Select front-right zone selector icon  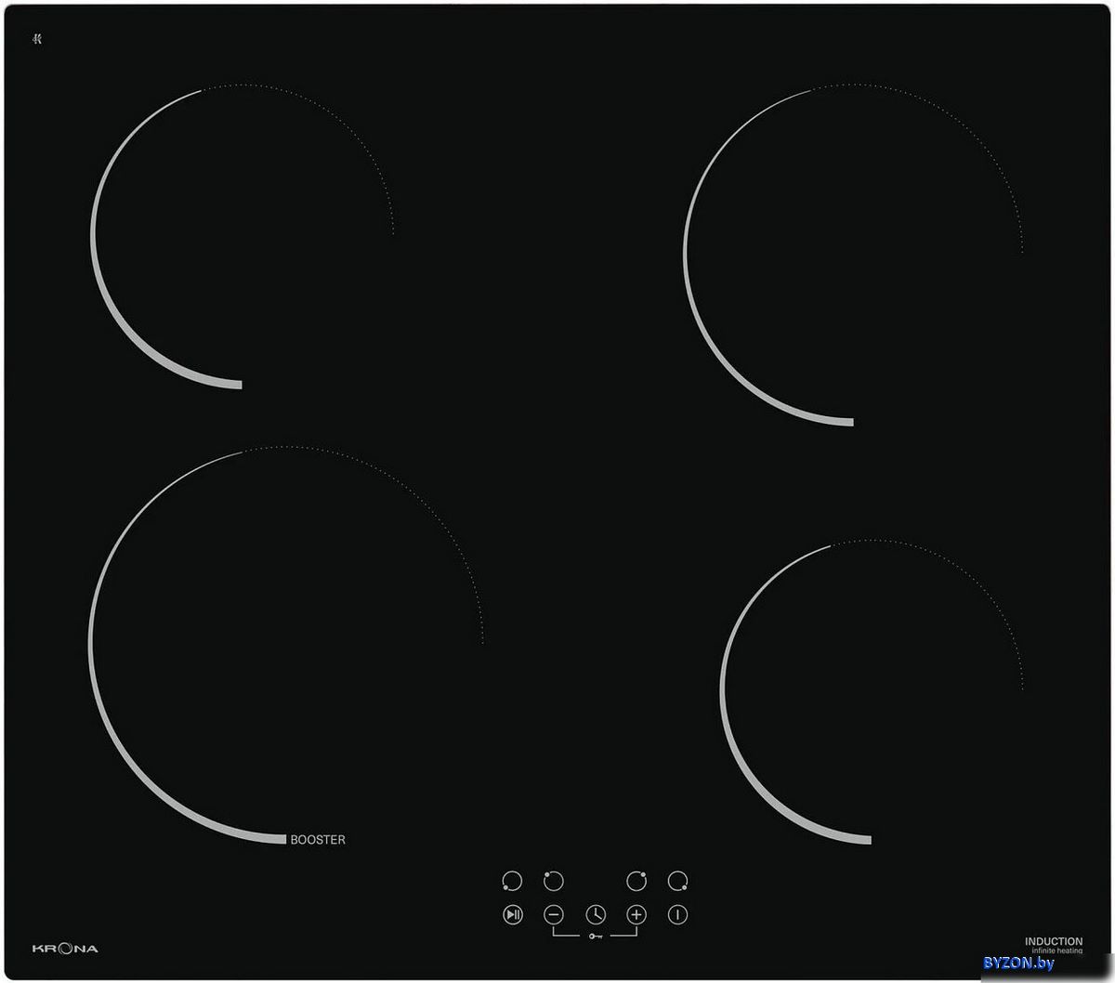(x=678, y=881)
